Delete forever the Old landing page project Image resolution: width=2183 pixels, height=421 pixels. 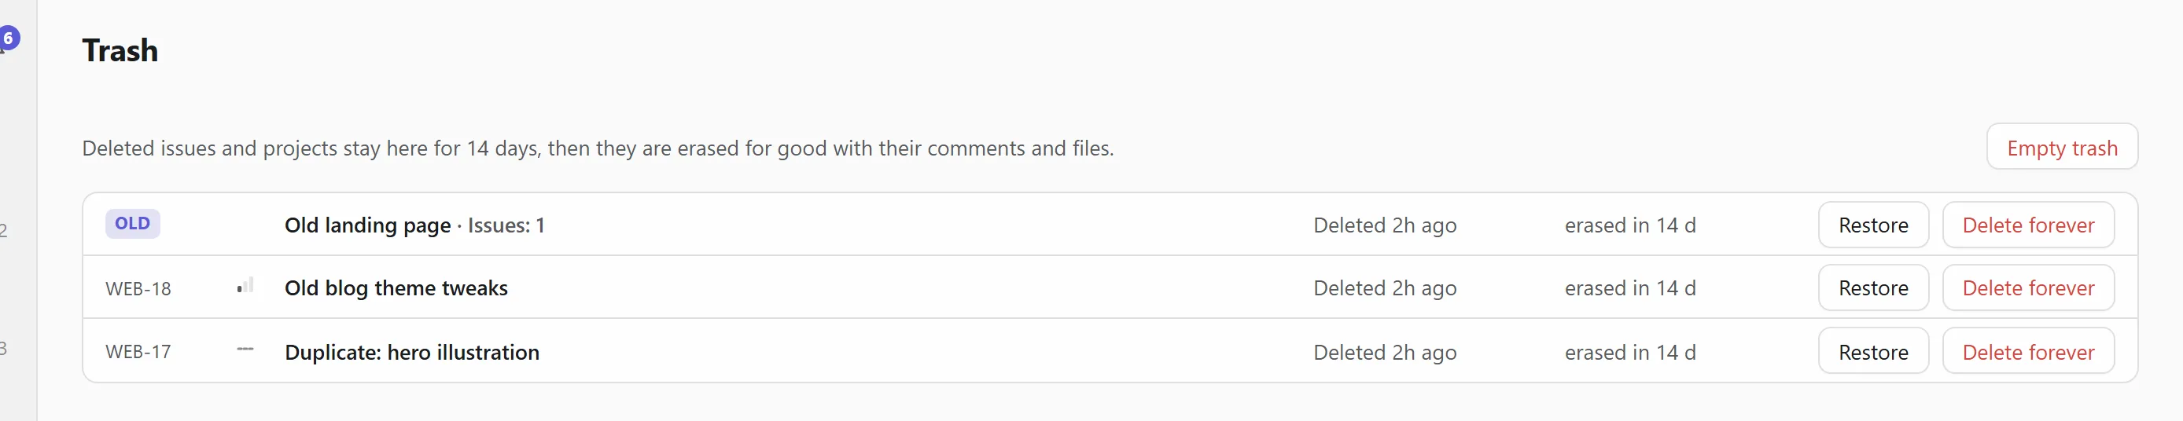(x=2028, y=225)
